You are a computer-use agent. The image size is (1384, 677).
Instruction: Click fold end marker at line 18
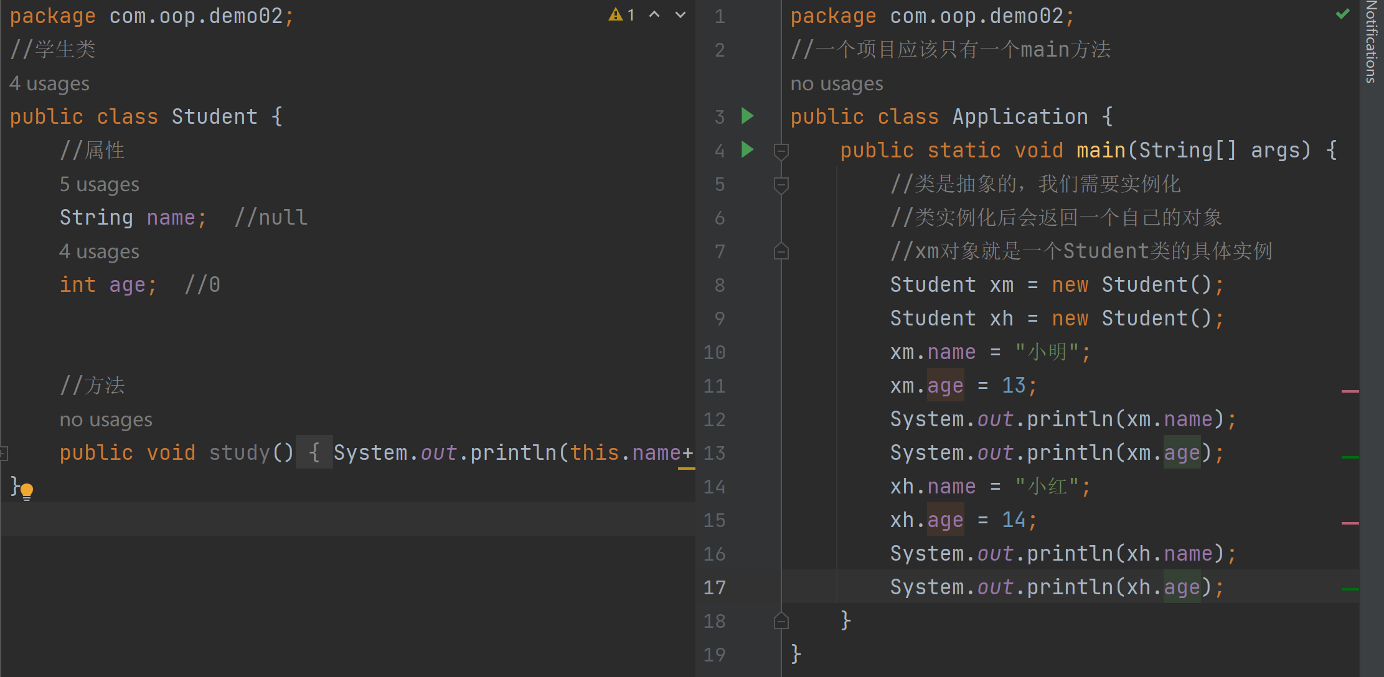pyautogui.click(x=781, y=620)
